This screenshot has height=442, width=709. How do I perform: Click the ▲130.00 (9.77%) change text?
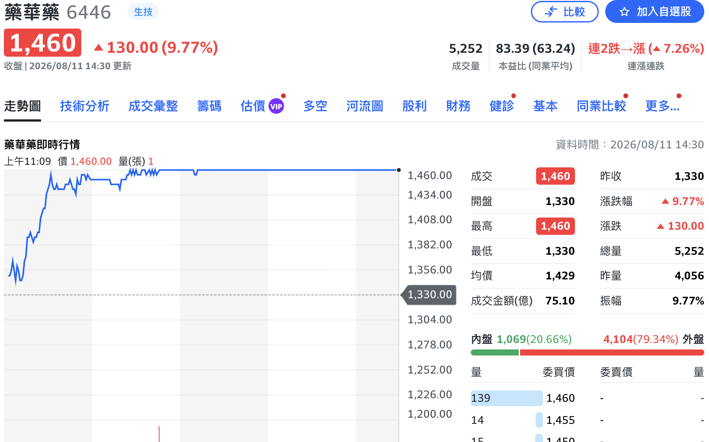point(156,47)
